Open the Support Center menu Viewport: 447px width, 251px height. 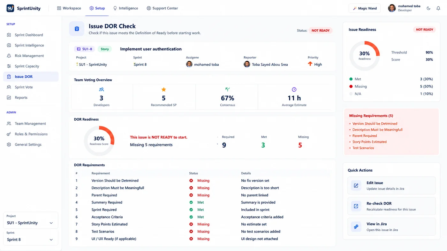pos(162,8)
